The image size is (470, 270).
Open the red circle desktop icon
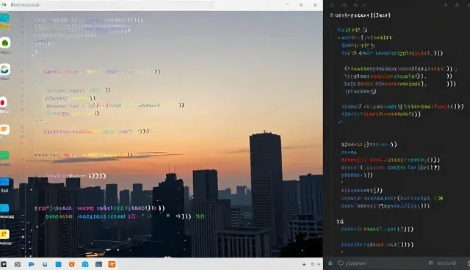pos(3,103)
